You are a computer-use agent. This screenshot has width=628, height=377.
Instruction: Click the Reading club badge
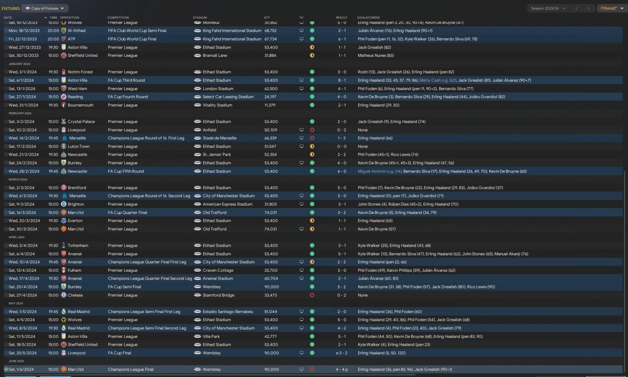click(x=64, y=97)
